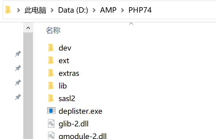
Task: Go to Data (D:) in address bar
Action: tap(73, 10)
